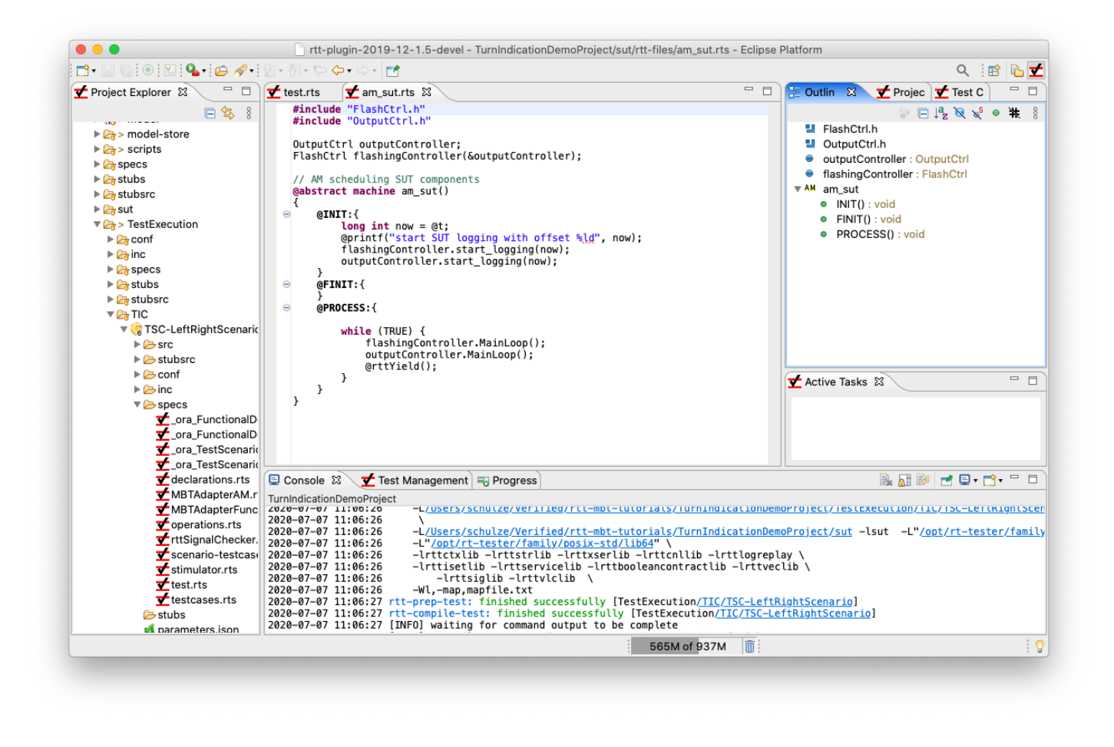
Task: Collapse am_sut node in Outline
Action: 798,189
